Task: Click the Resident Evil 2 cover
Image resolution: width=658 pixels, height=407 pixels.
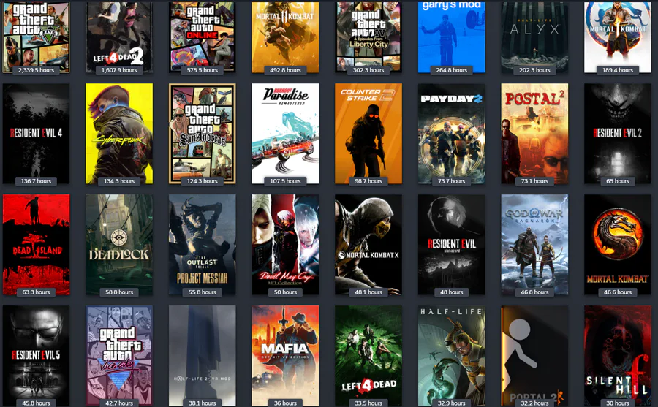Action: tap(618, 134)
